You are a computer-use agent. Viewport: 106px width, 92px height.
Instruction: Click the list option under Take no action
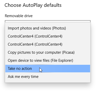[x=48, y=77]
